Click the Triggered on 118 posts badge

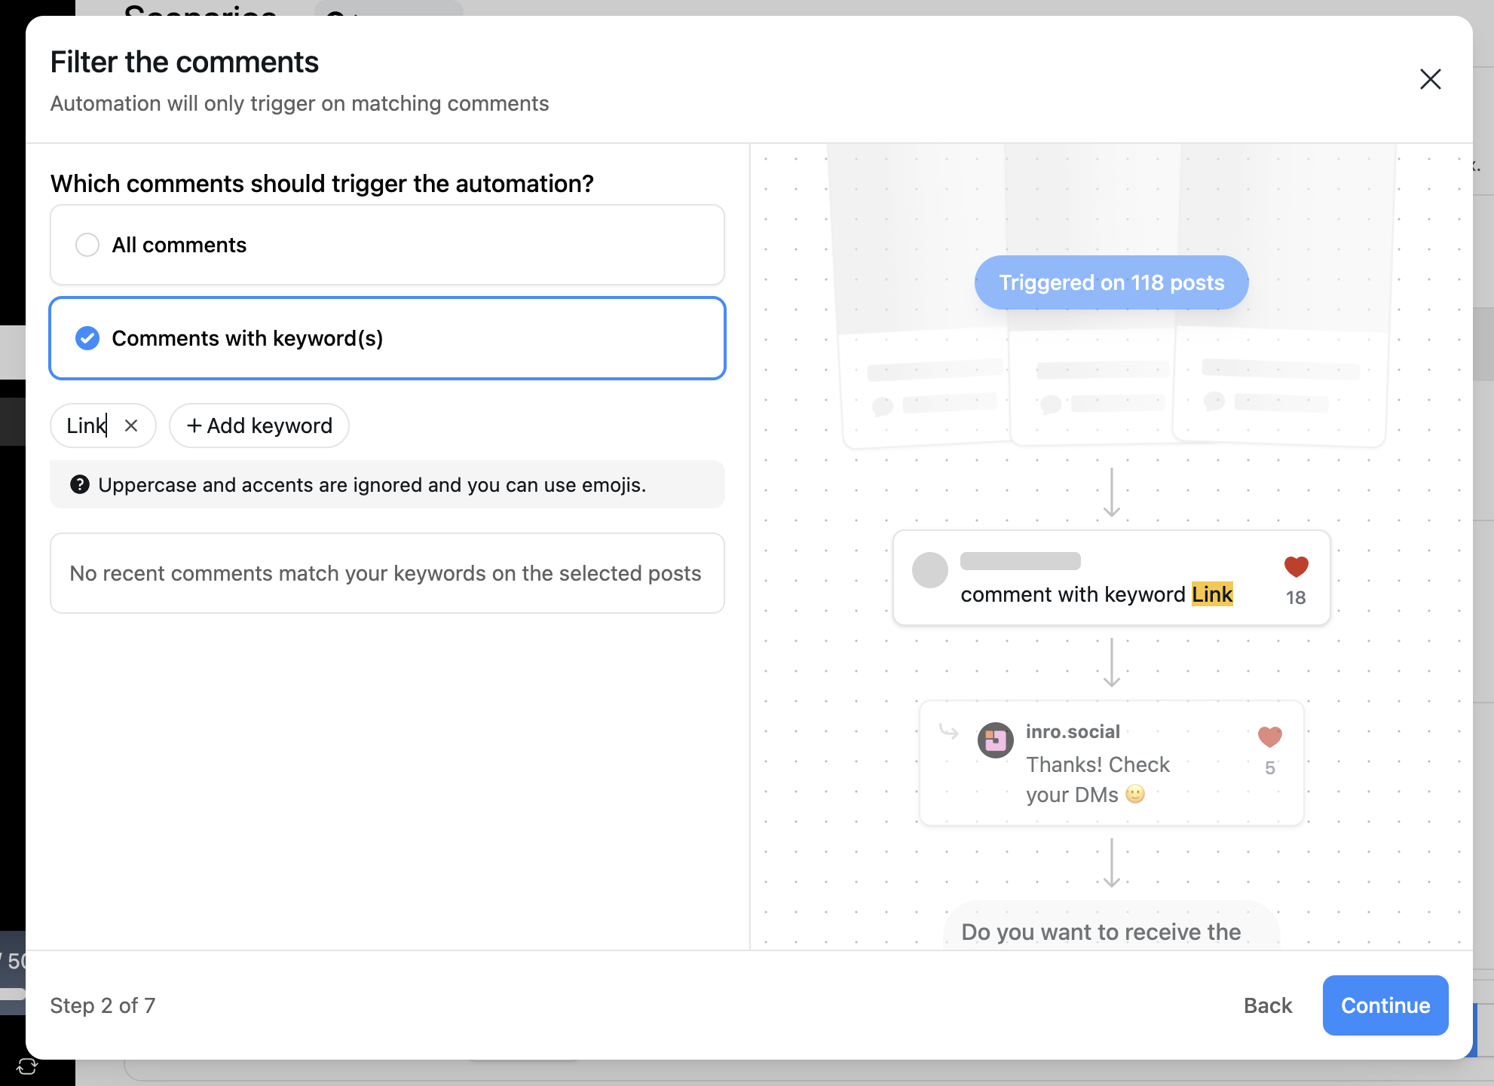pyautogui.click(x=1111, y=282)
